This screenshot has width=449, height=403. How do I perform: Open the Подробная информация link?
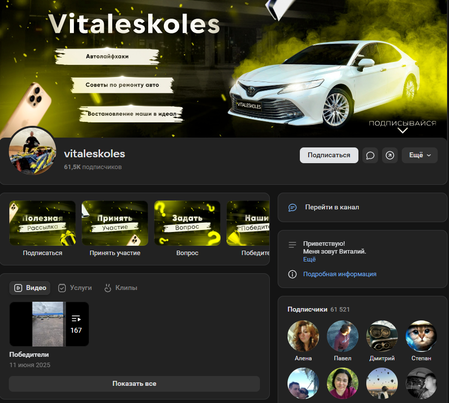coord(340,274)
